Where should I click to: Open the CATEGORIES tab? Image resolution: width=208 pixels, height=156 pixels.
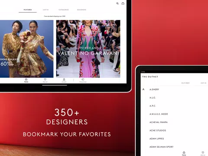[x=64, y=10]
